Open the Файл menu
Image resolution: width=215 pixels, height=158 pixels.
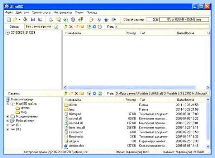pos(9,13)
